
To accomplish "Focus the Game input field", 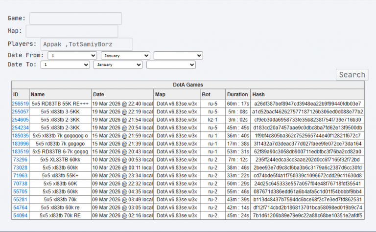I will point(75,19).
